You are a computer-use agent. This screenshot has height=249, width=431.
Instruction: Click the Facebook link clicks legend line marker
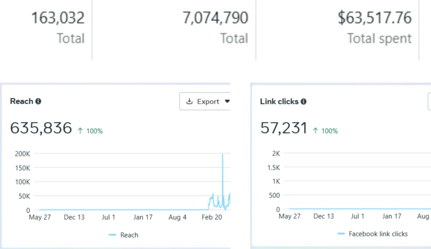pyautogui.click(x=341, y=234)
